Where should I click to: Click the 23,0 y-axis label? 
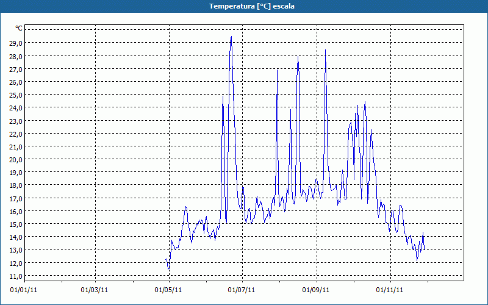tap(16, 121)
